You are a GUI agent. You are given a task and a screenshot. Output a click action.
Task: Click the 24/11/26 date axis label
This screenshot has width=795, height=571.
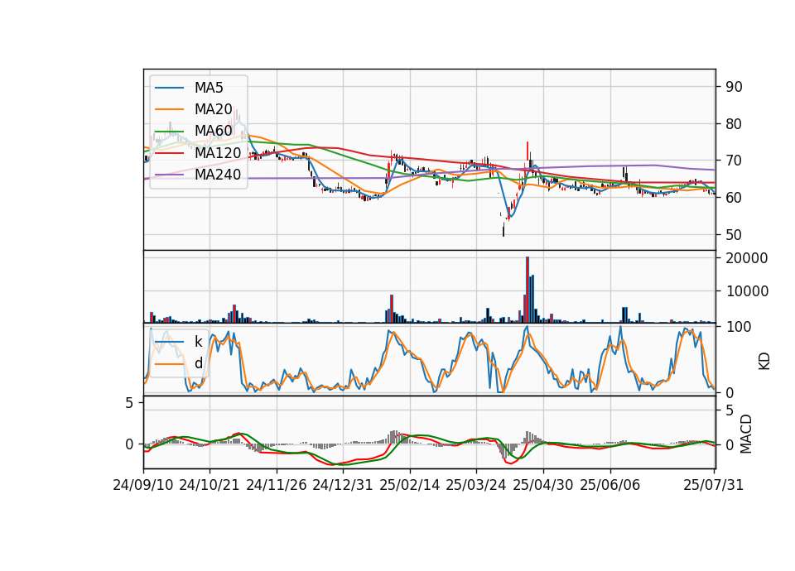[277, 485]
